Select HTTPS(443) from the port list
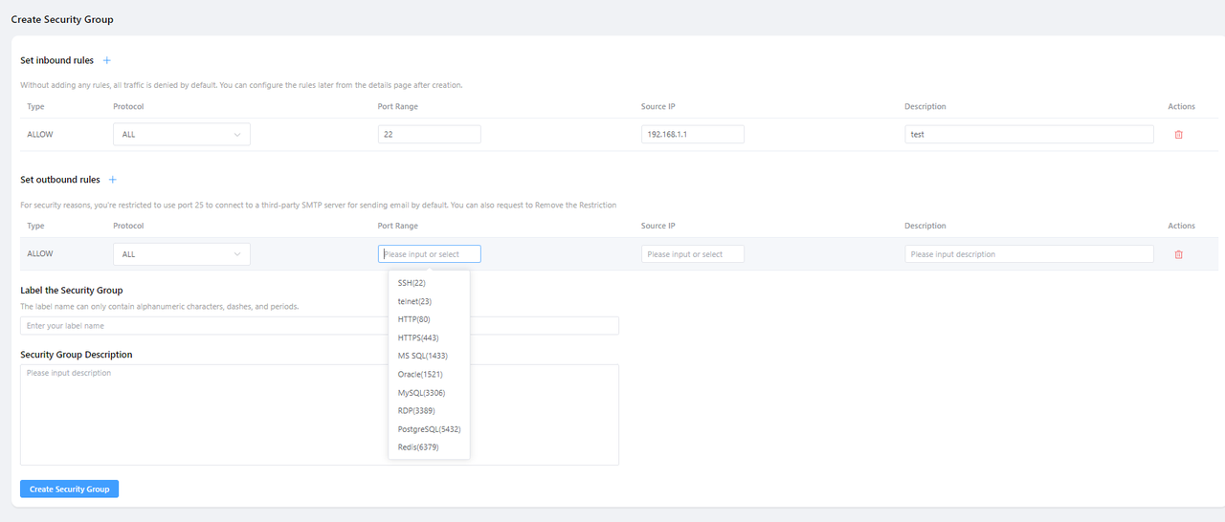The image size is (1225, 522). [x=418, y=337]
